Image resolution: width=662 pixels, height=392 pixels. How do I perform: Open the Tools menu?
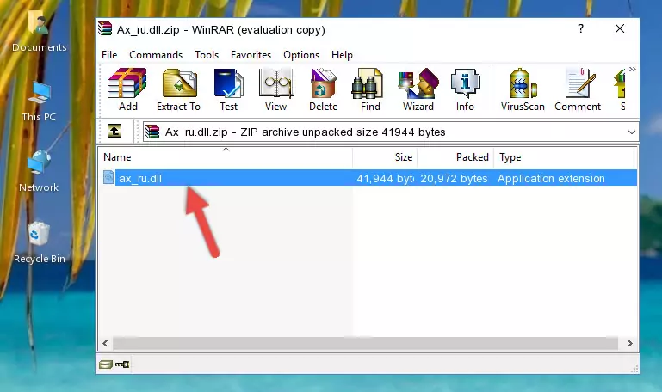pos(207,55)
